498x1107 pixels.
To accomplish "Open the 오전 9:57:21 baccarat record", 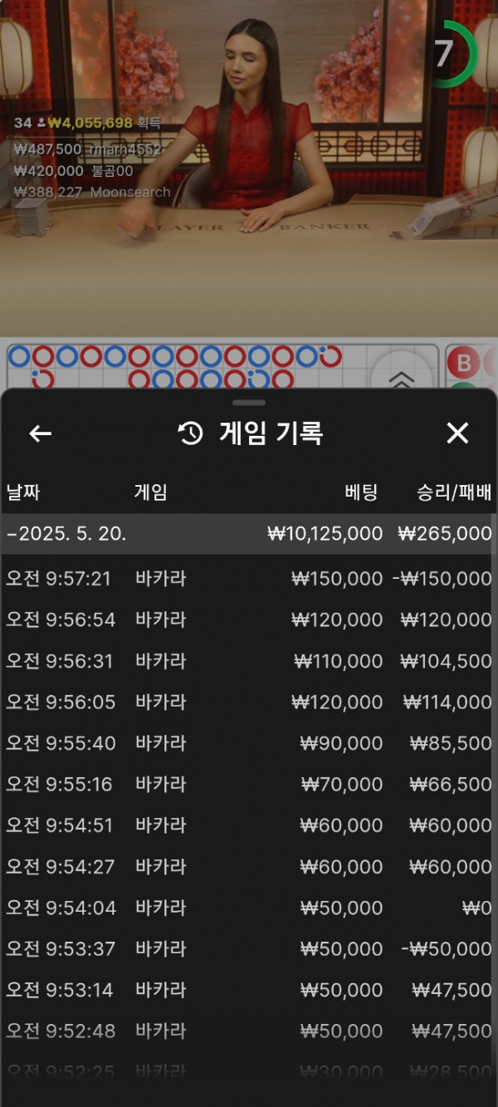I will coord(249,579).
